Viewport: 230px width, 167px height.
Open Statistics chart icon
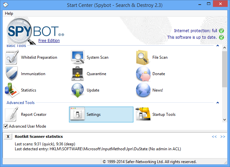(x=12, y=90)
